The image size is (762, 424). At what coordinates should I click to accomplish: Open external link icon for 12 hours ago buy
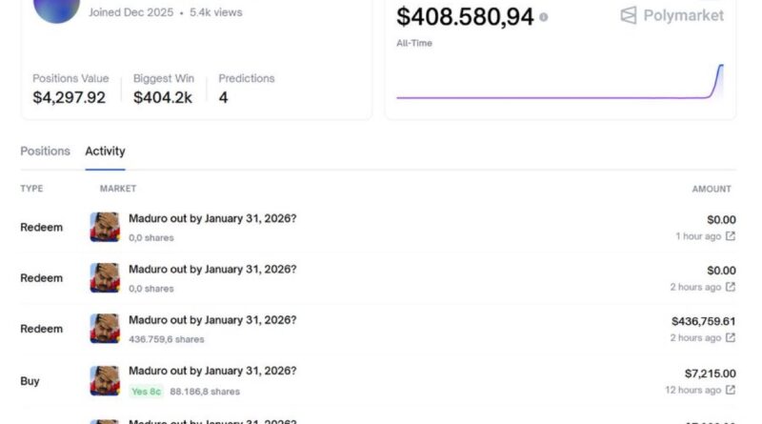pos(731,390)
